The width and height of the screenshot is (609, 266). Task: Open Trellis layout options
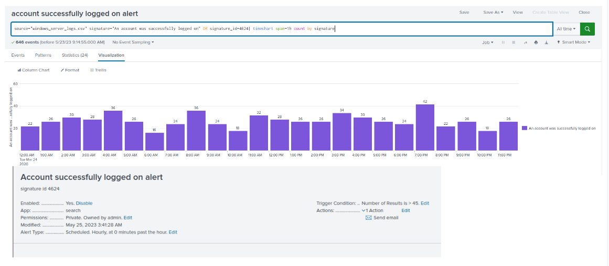click(x=98, y=70)
